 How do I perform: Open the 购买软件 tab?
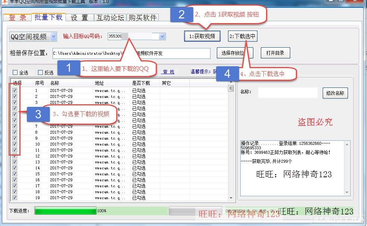click(x=143, y=17)
